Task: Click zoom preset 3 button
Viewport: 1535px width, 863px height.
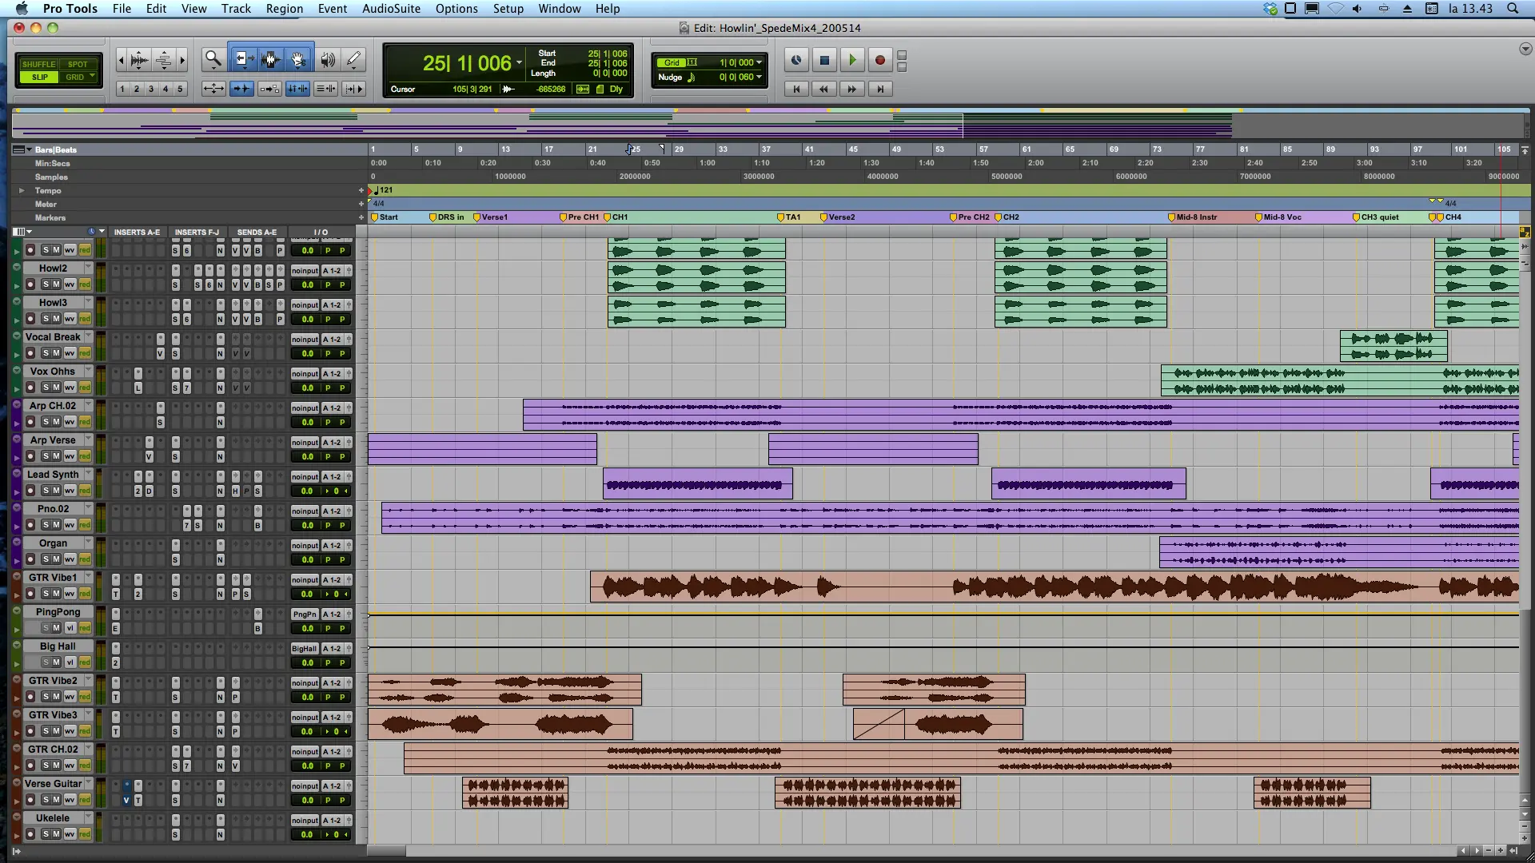Action: click(151, 89)
